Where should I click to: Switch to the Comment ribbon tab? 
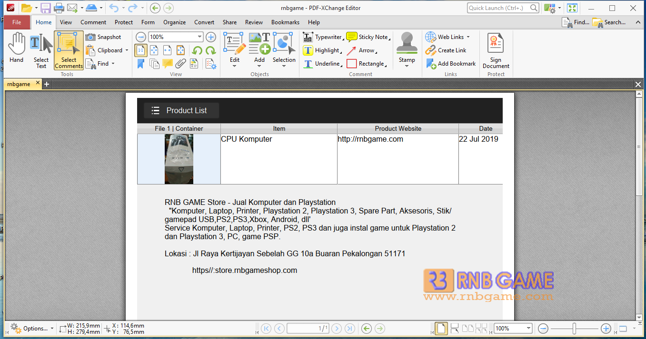(x=93, y=22)
